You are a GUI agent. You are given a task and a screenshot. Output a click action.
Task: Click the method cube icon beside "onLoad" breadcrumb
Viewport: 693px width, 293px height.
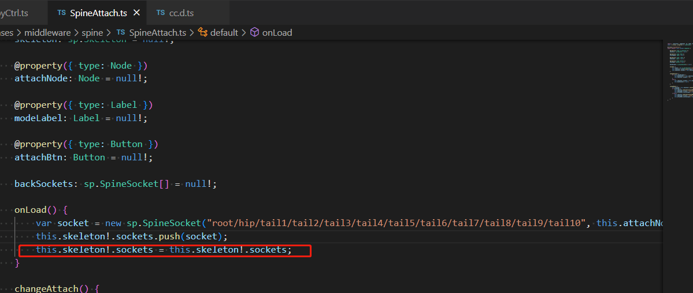coord(254,33)
